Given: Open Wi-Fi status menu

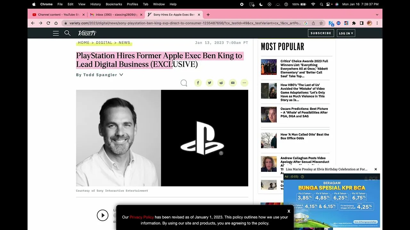Looking at the screenshot, I should point(313,4).
